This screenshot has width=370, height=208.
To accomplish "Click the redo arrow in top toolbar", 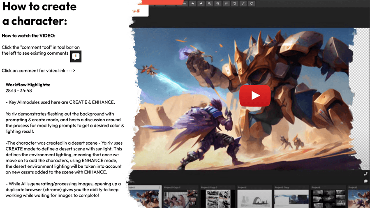I will tap(201, 3).
